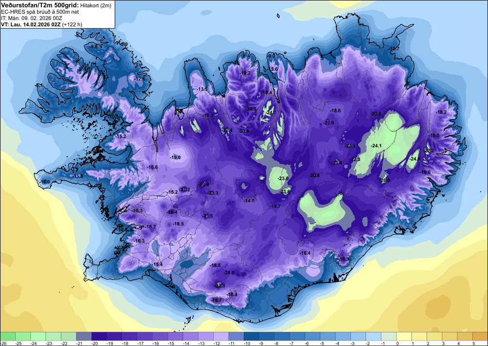Screen dimensions: 488x346
Task: Click the -13.5 temperature value
Action: click(x=202, y=89)
